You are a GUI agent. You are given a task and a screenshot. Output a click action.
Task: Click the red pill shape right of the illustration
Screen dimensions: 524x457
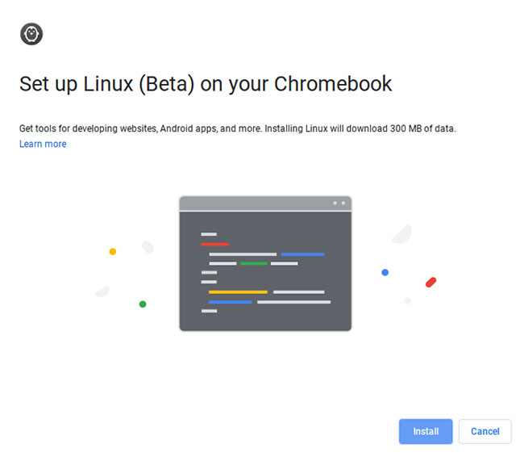point(430,283)
